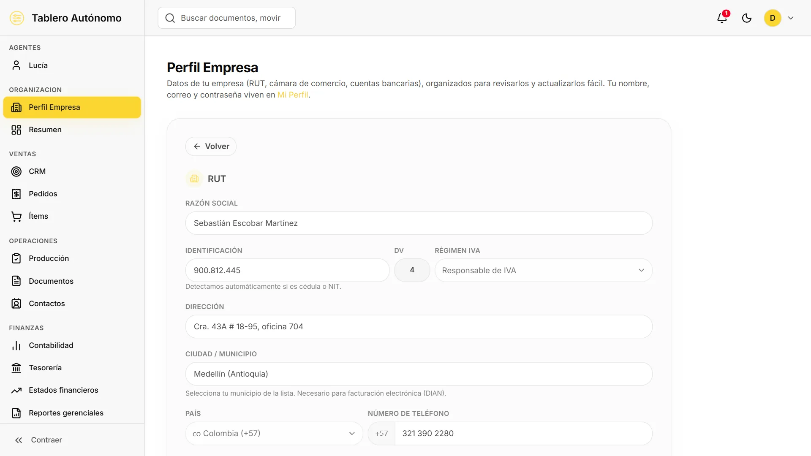The image size is (811, 456).
Task: Click the Perfil Empresa page heading
Action: pos(212,68)
